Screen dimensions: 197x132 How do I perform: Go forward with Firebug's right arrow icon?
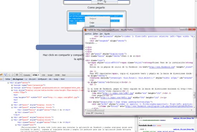coord(13,75)
